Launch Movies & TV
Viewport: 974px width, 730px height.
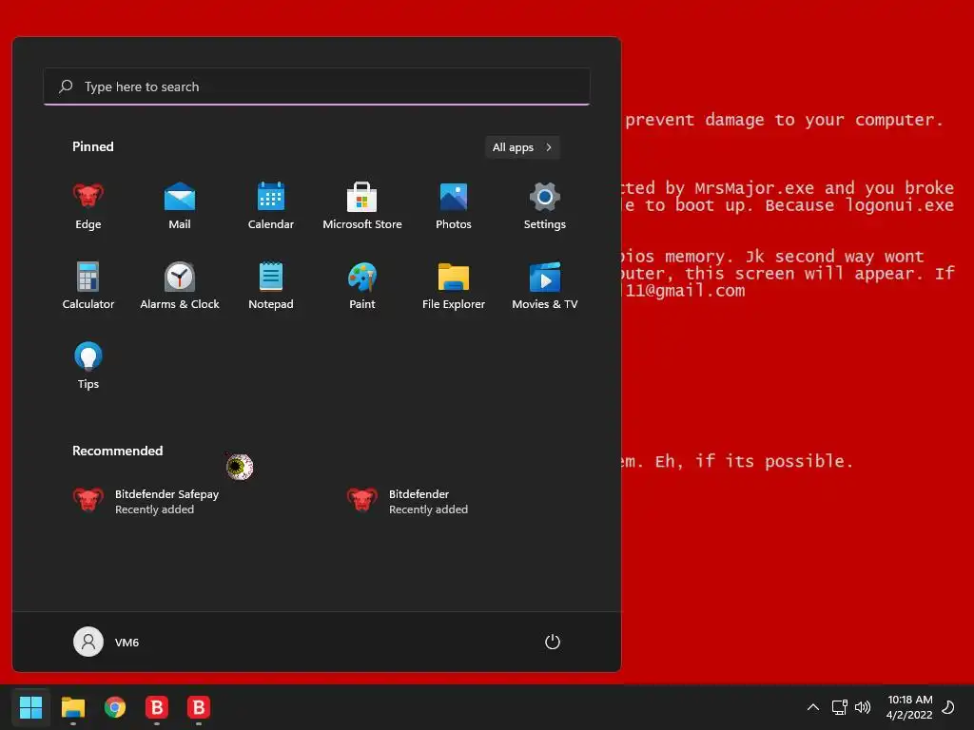coord(545,285)
